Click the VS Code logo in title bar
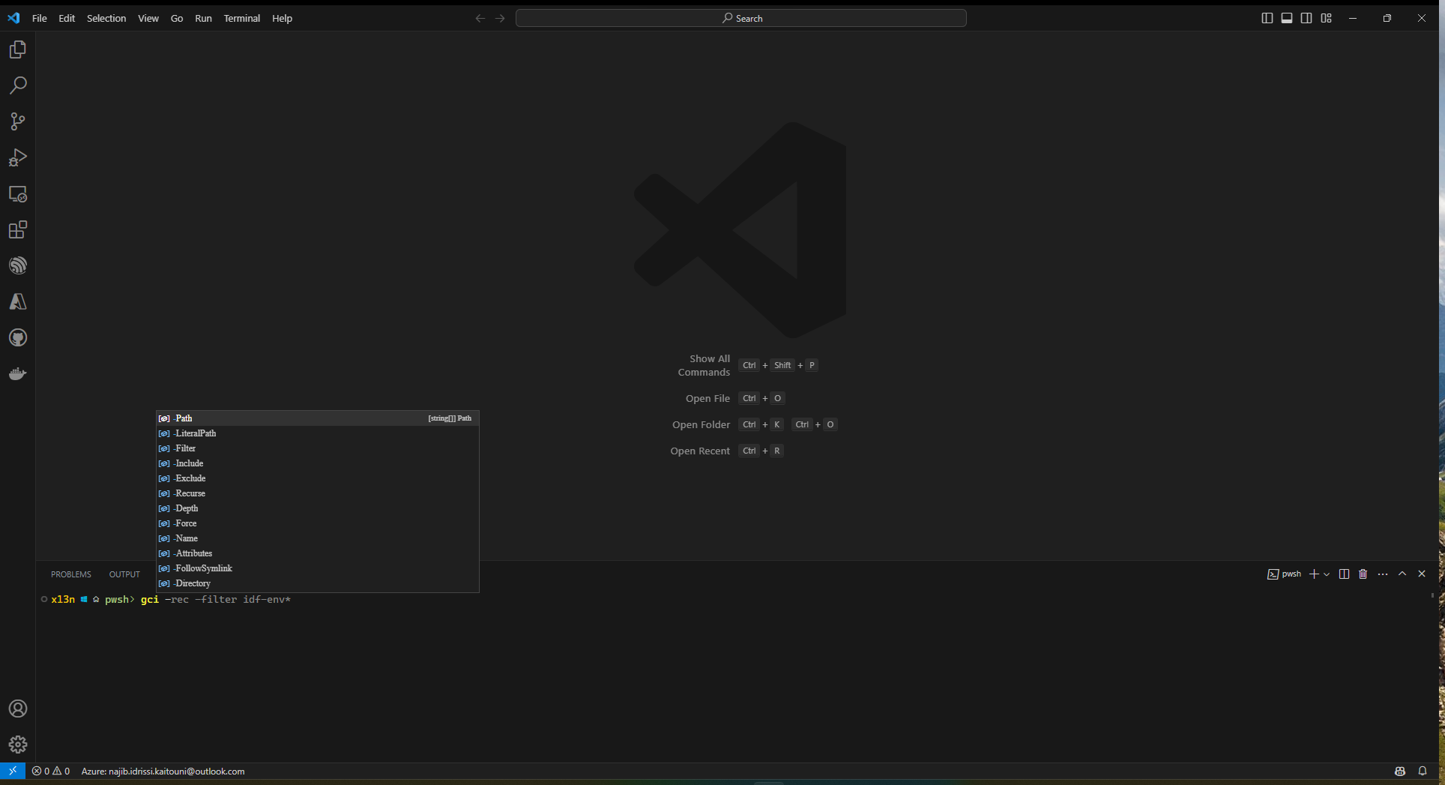Image resolution: width=1445 pixels, height=785 pixels. tap(13, 18)
